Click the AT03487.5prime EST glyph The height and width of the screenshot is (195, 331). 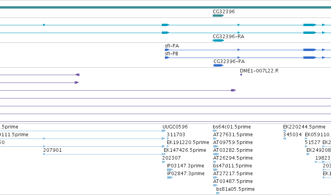[215, 185]
